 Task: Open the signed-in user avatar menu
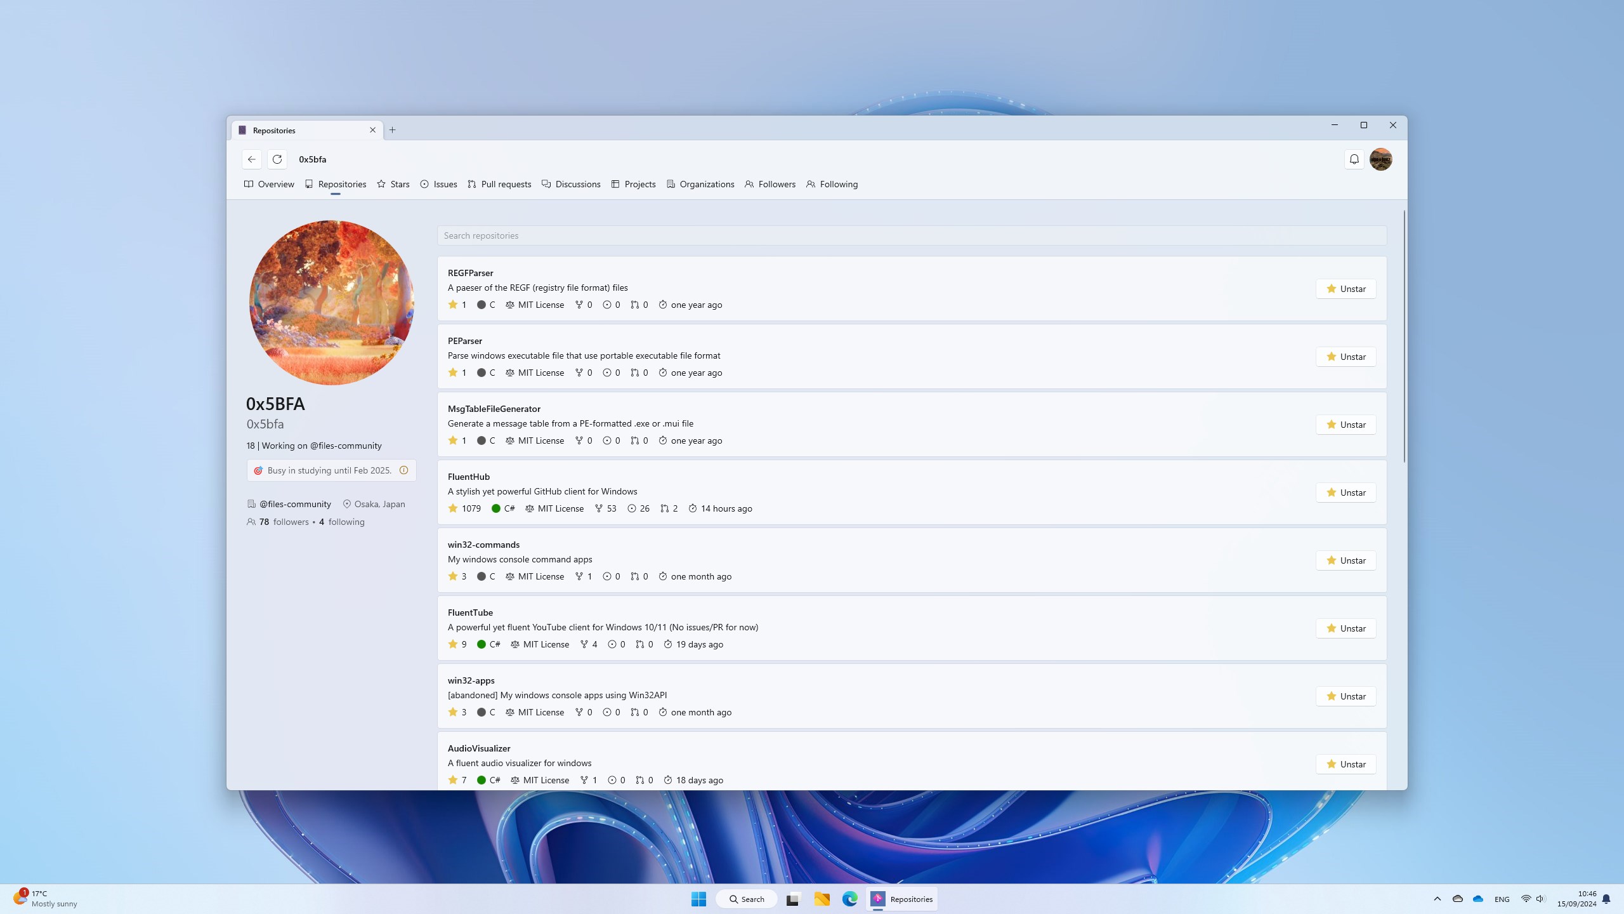(1380, 159)
